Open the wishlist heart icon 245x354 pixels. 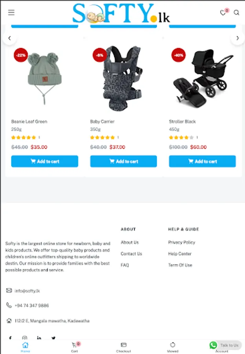pyautogui.click(x=223, y=13)
